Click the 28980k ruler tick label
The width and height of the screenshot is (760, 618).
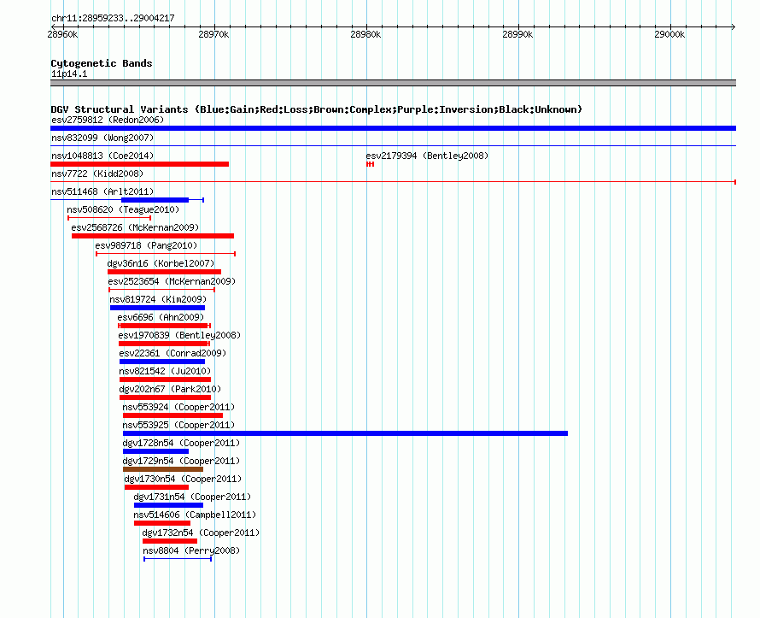365,34
